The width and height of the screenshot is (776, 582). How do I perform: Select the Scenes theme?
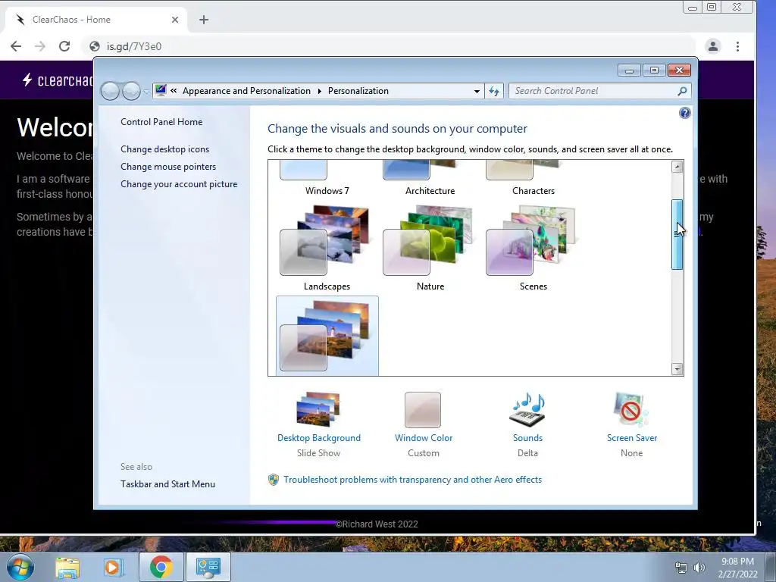click(533, 249)
